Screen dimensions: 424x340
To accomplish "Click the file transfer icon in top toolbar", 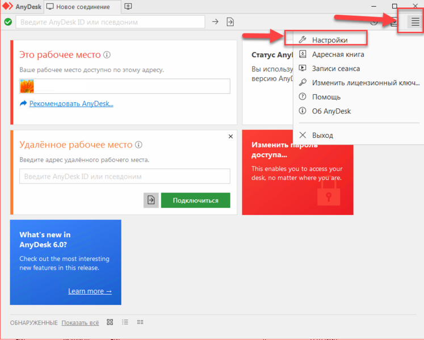I will click(x=230, y=22).
